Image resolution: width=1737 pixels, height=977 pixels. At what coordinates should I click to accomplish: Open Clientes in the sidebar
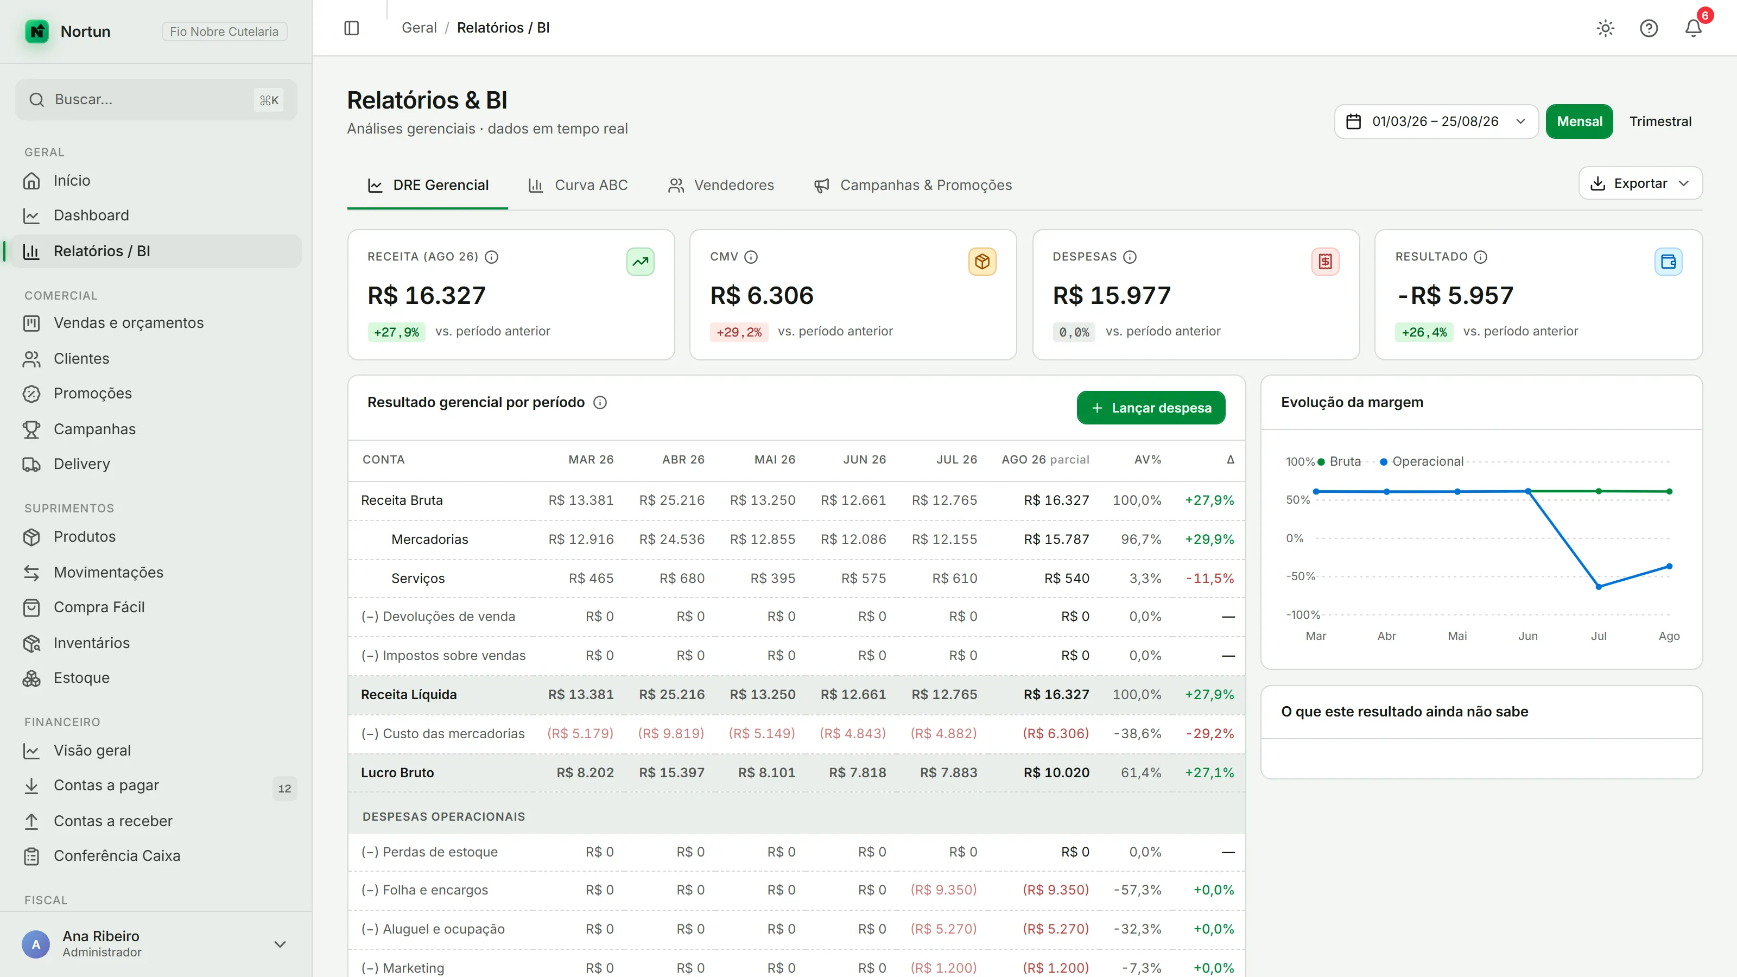pyautogui.click(x=156, y=359)
